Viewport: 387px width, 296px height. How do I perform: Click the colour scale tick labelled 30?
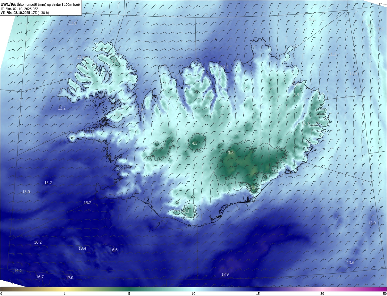pos(322,294)
